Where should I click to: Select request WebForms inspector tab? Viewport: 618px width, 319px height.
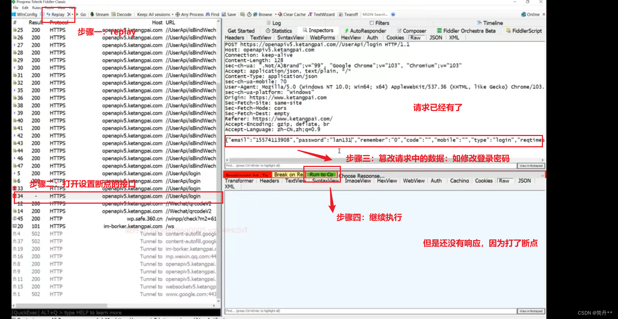(x=322, y=38)
